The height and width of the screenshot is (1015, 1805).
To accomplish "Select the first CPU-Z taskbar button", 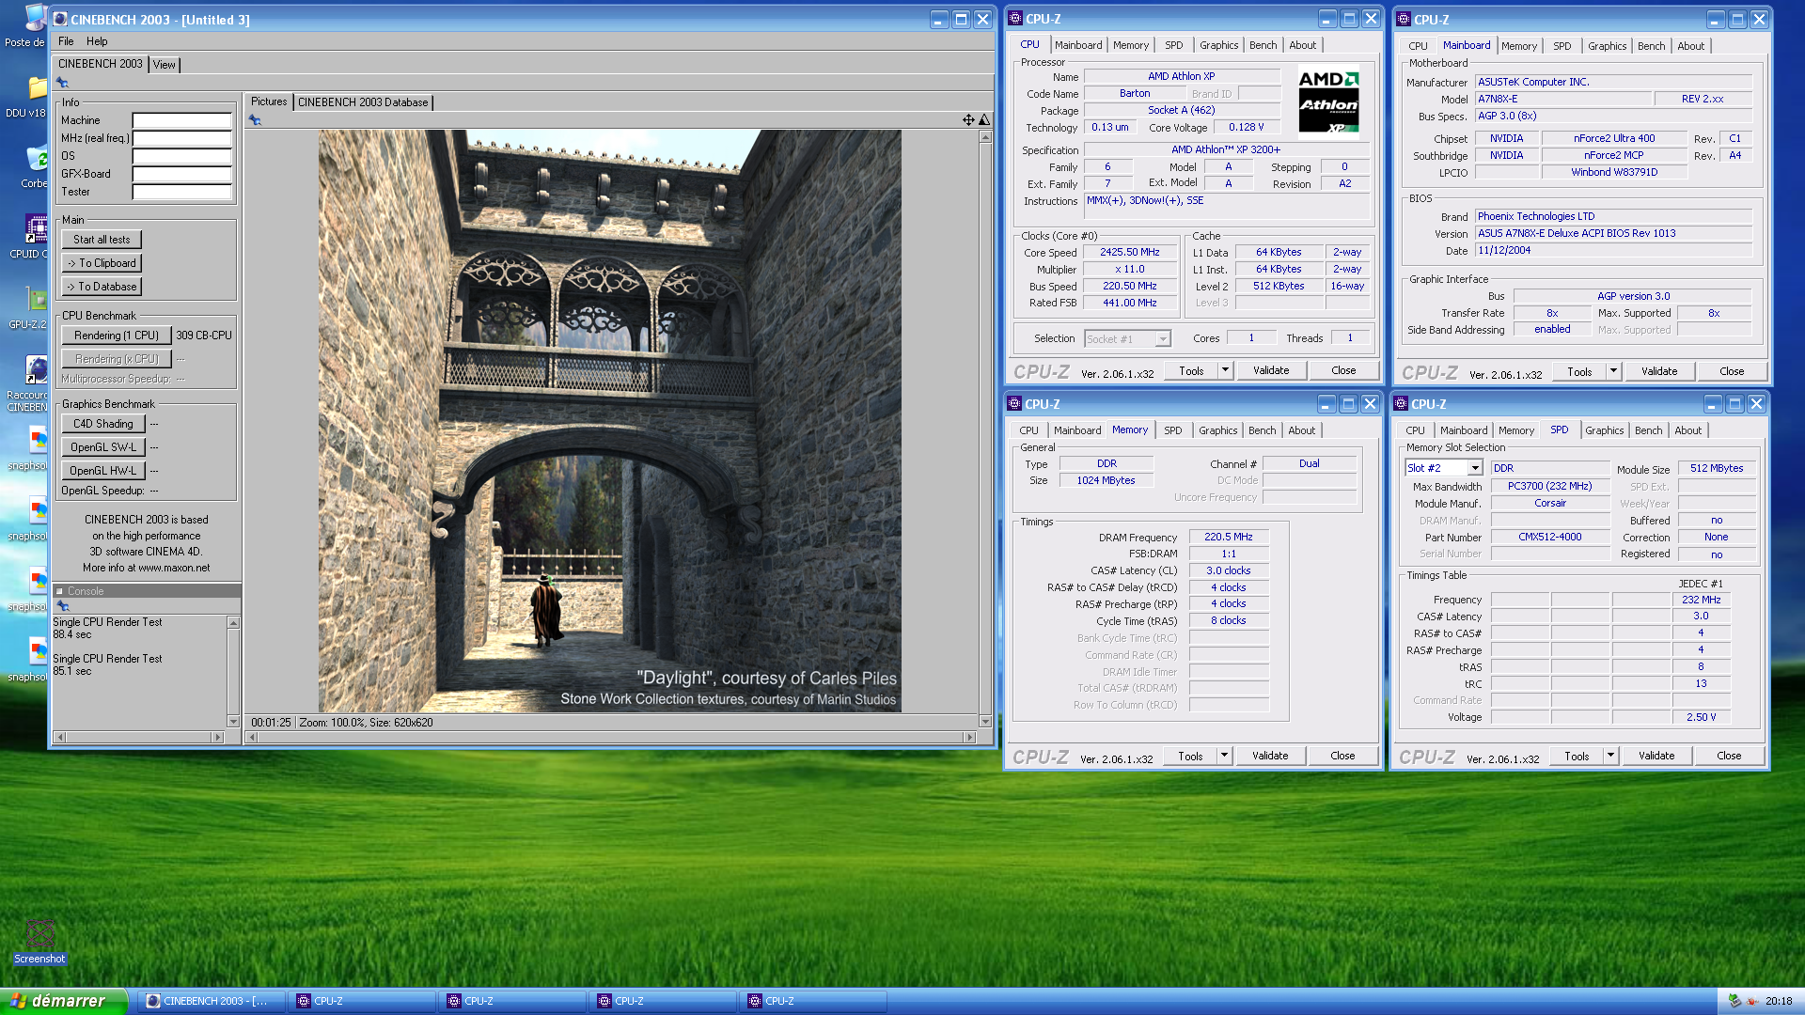I will 362,1001.
